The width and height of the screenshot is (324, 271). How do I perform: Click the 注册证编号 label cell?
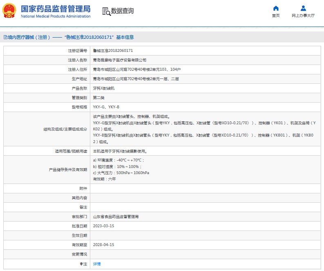point(47,51)
